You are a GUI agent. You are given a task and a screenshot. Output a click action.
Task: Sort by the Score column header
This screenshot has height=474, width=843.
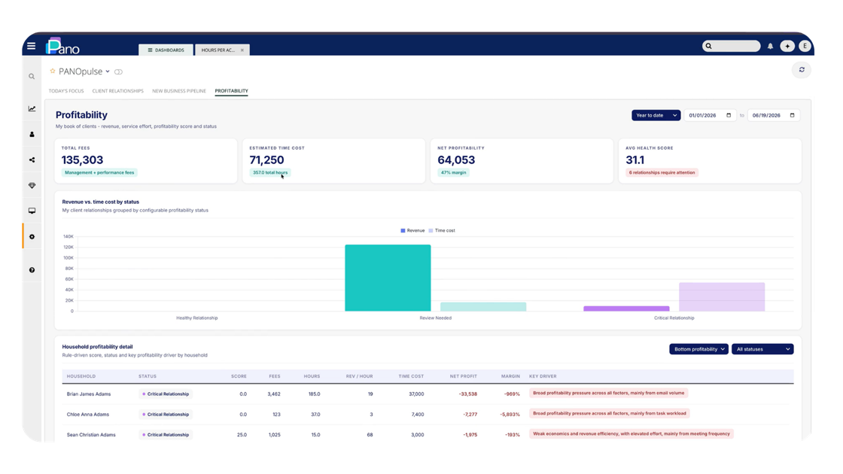pos(239,376)
